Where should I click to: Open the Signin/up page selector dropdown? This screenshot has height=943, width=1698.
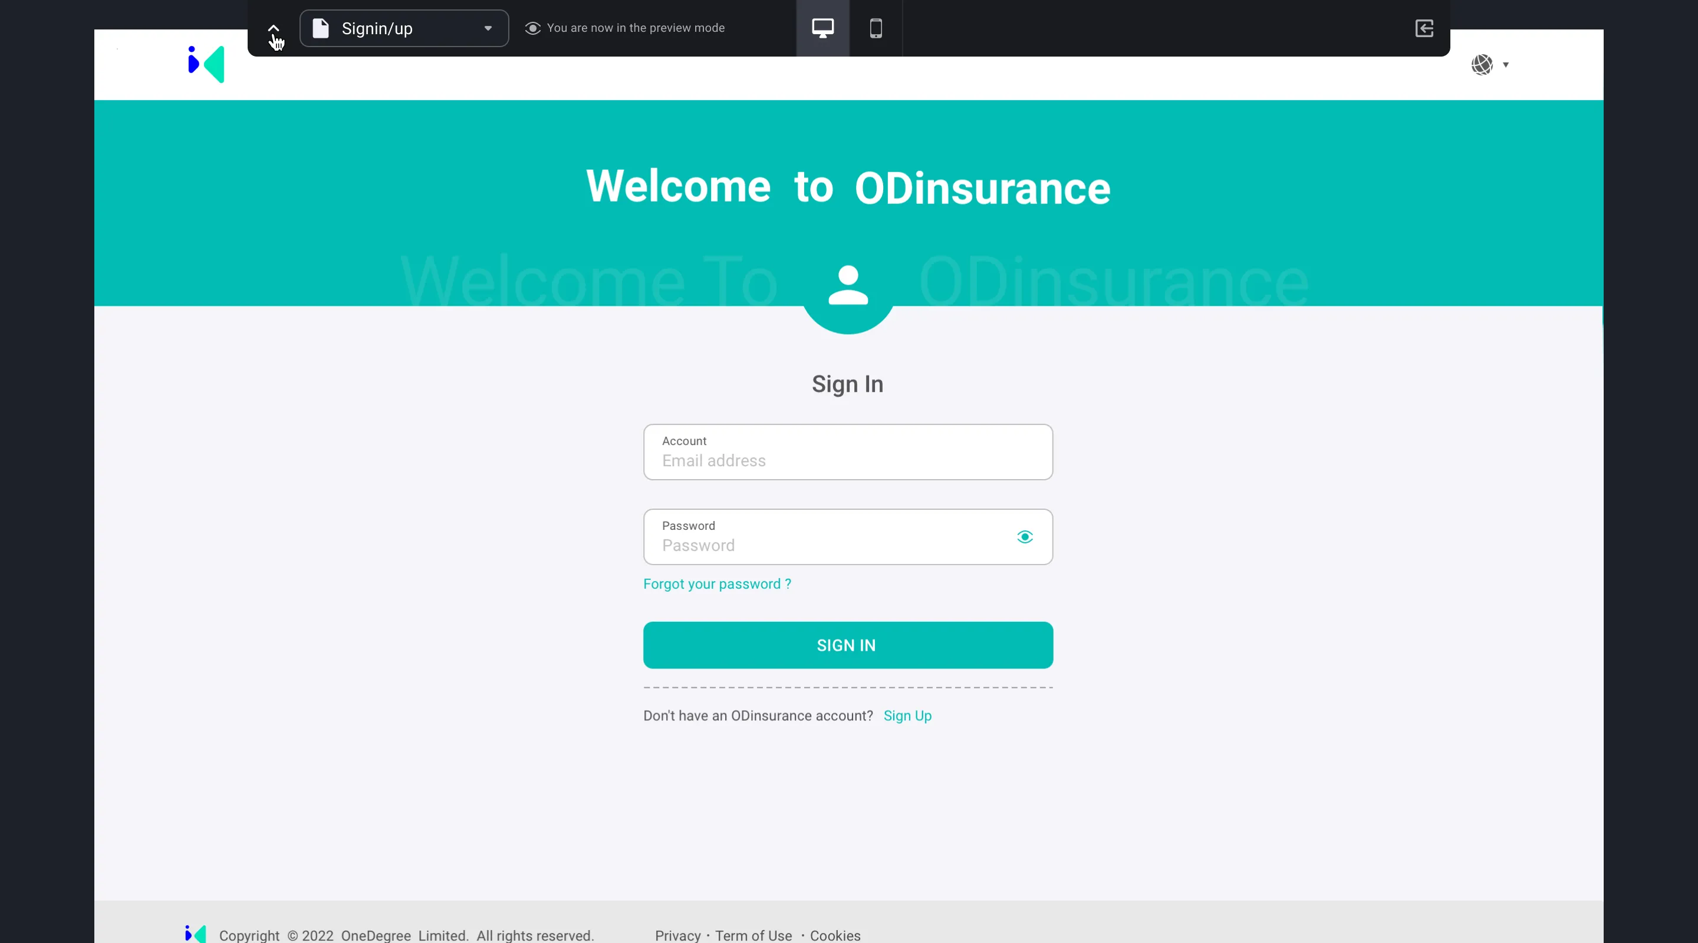tap(404, 28)
